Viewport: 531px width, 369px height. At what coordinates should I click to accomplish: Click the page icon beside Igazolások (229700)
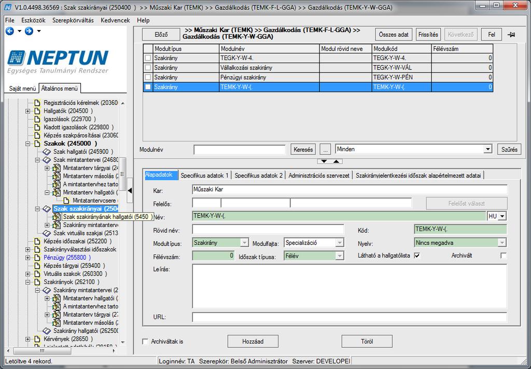pyautogui.click(x=38, y=119)
